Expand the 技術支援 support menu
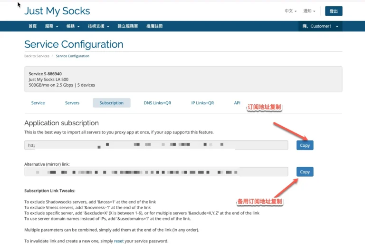The height and width of the screenshot is (252, 365). 98,26
